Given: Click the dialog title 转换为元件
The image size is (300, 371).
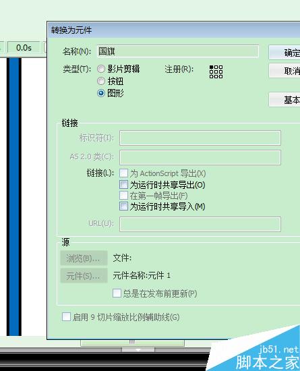Looking at the screenshot, I should tap(71, 30).
